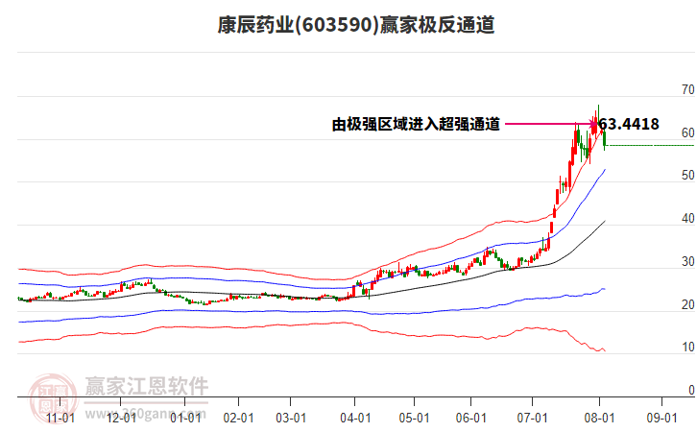This screenshot has width=697, height=432.
Task: Click x-axis date 06-01
Action: 471,419
